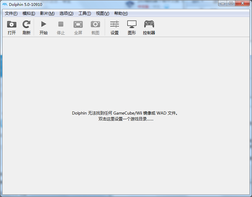
Task: Open the 模拟(E) menu
Action: pos(29,13)
